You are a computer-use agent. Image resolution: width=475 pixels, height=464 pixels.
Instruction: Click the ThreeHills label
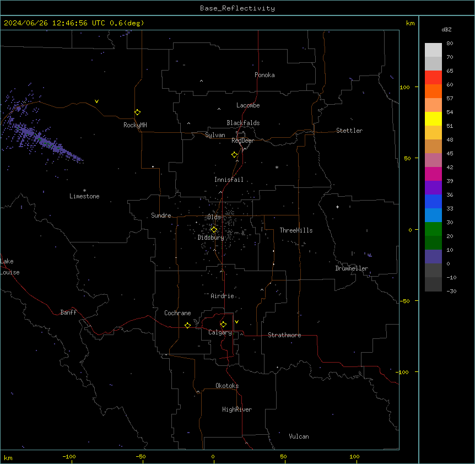click(296, 230)
